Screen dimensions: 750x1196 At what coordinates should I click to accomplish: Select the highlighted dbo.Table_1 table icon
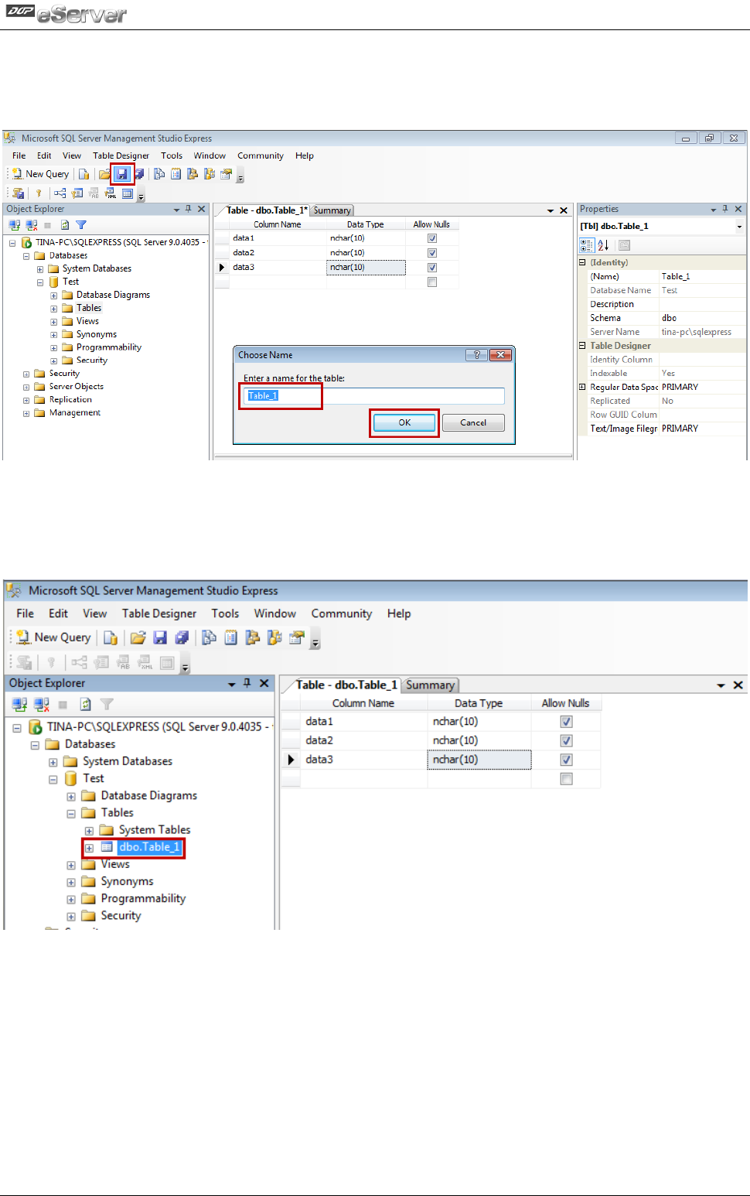(107, 847)
